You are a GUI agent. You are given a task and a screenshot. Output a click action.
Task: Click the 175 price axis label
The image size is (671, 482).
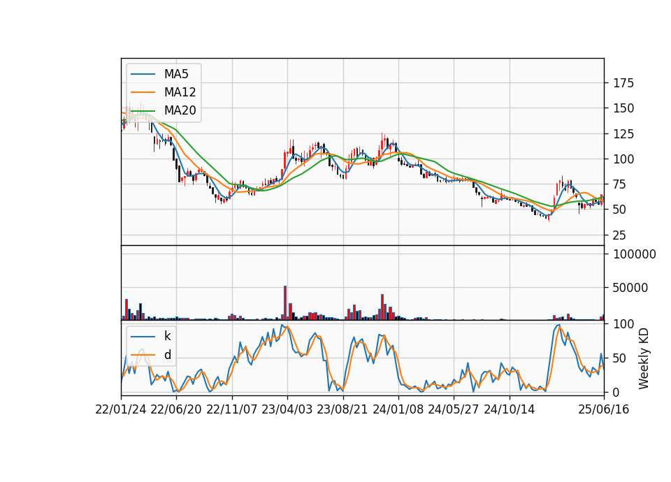(x=623, y=83)
